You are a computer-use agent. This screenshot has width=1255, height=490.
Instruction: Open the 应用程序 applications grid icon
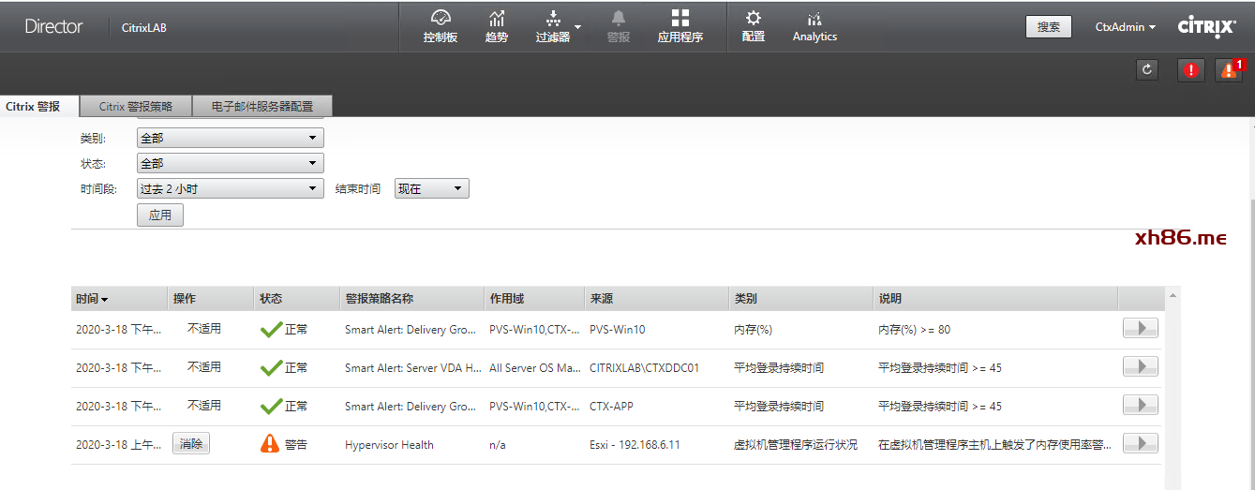tap(680, 20)
